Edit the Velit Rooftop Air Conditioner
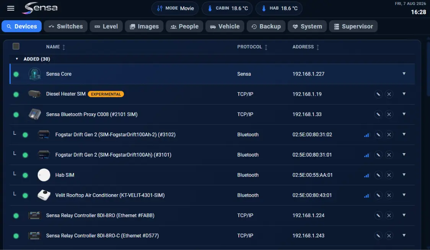 pyautogui.click(x=378, y=195)
